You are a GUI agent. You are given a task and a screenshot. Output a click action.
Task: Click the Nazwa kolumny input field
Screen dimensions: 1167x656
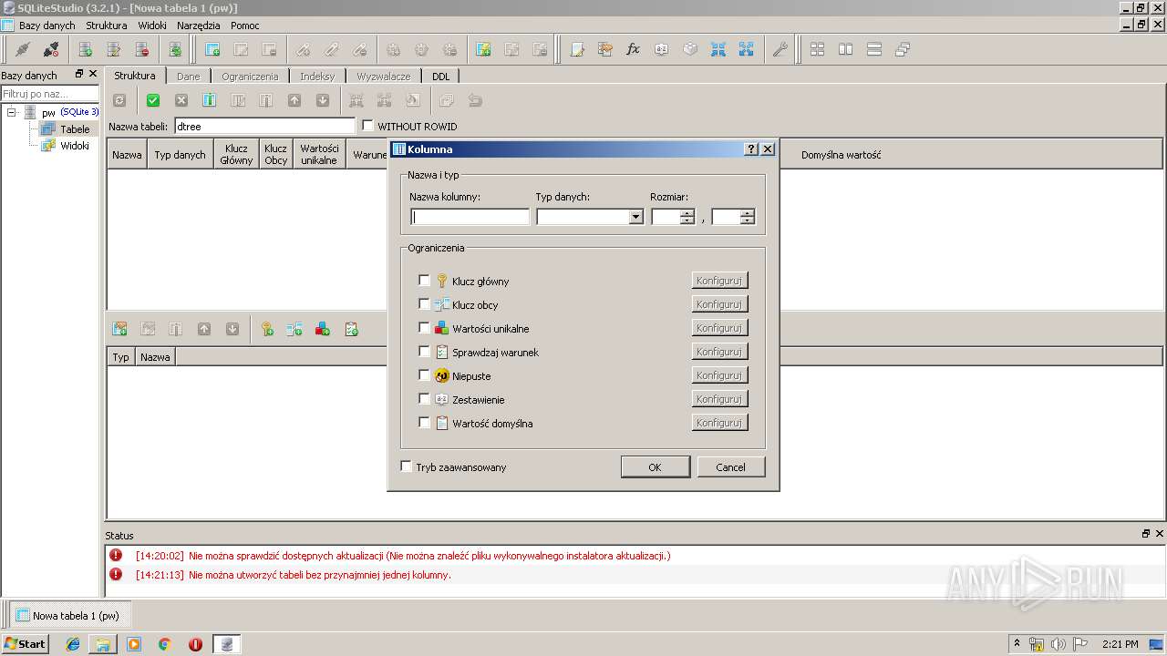[470, 217]
